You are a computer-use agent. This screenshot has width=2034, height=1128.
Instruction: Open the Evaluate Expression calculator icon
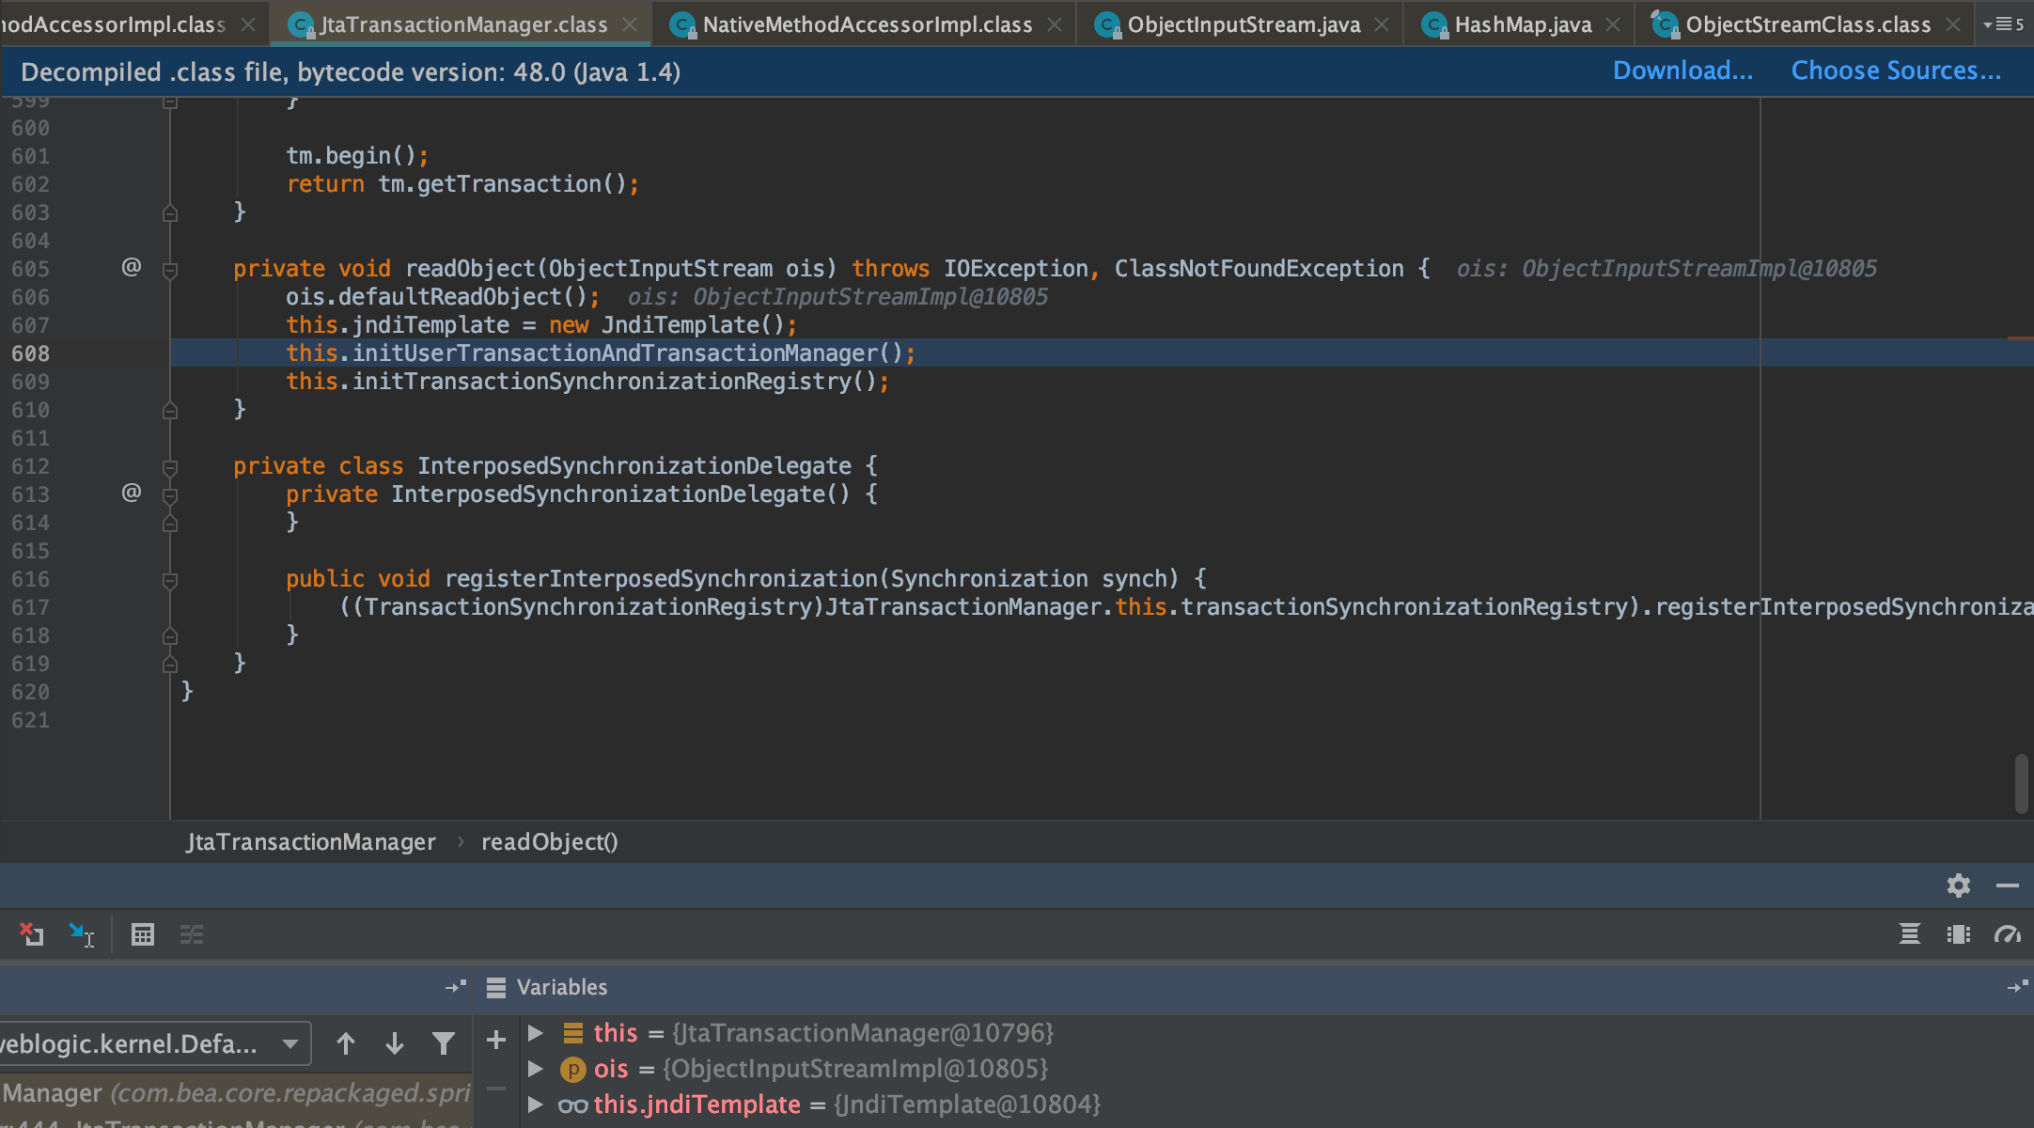143,935
